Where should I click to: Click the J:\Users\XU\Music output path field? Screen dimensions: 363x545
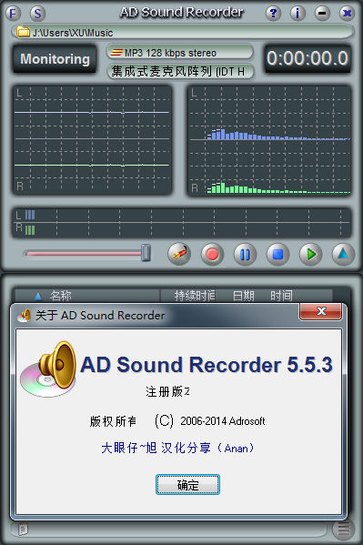tap(183, 33)
